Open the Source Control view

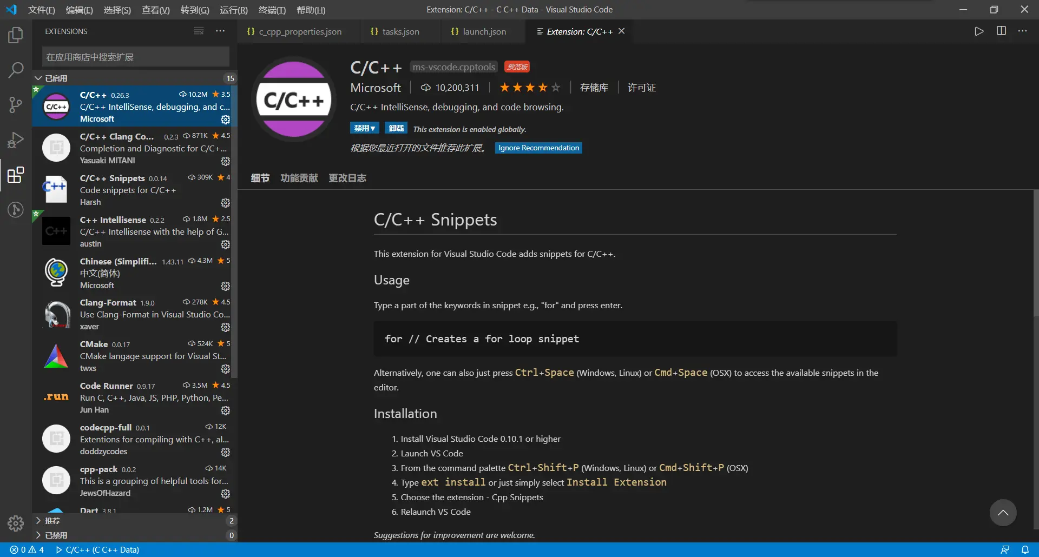16,105
